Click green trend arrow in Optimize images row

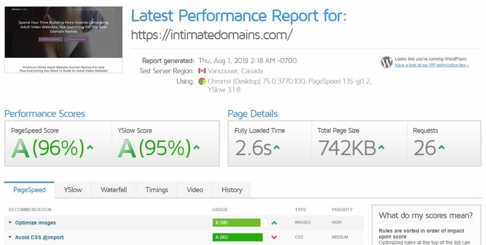(x=274, y=223)
